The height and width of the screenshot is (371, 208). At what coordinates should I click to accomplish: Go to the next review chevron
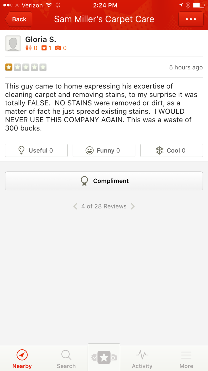point(133,206)
